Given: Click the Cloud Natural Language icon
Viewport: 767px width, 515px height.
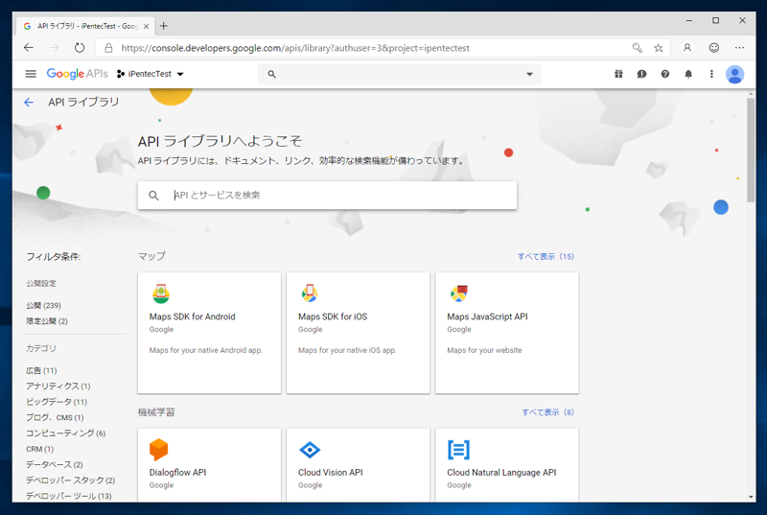Looking at the screenshot, I should pyautogui.click(x=459, y=450).
